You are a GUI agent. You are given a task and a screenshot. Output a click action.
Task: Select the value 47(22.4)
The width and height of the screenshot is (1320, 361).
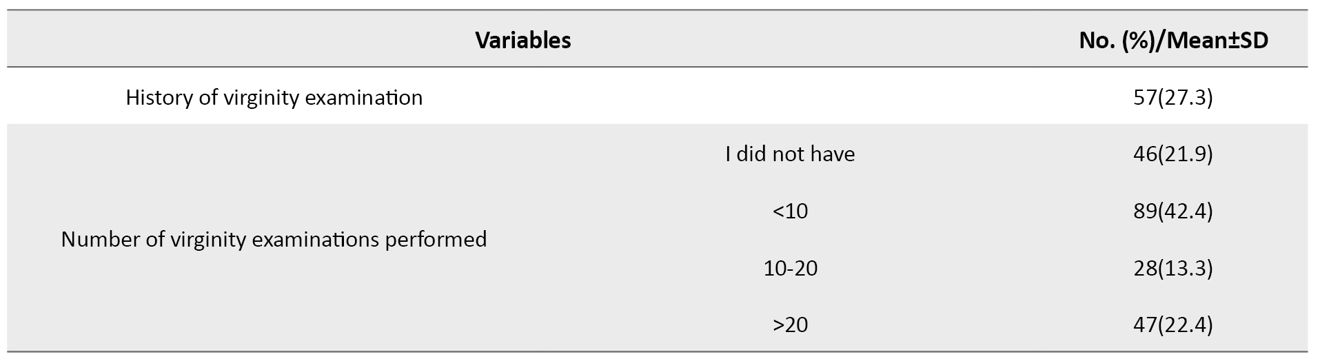click(x=1173, y=324)
